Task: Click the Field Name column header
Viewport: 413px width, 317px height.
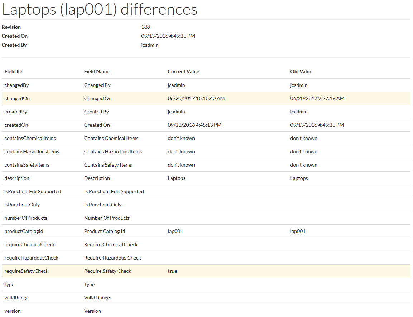Action: click(97, 71)
